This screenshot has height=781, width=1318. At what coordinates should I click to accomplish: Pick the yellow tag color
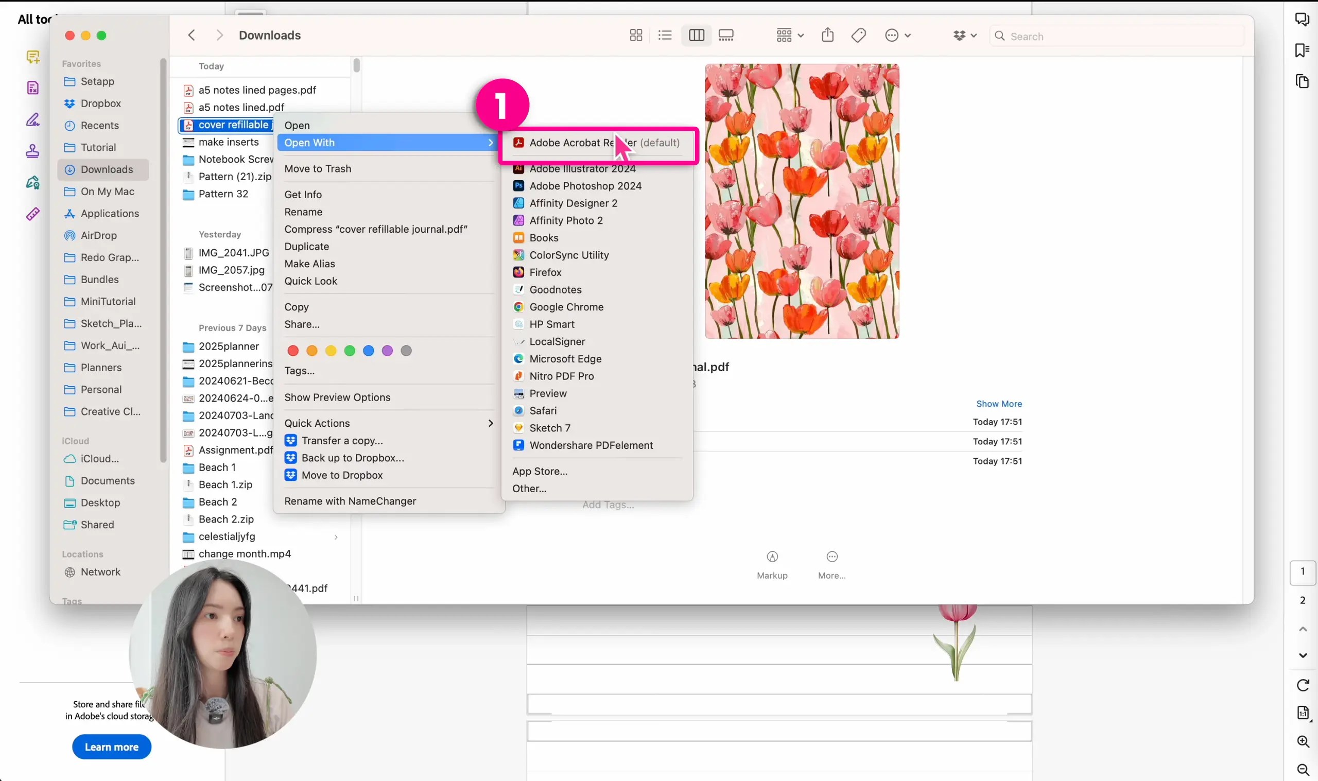[331, 351]
